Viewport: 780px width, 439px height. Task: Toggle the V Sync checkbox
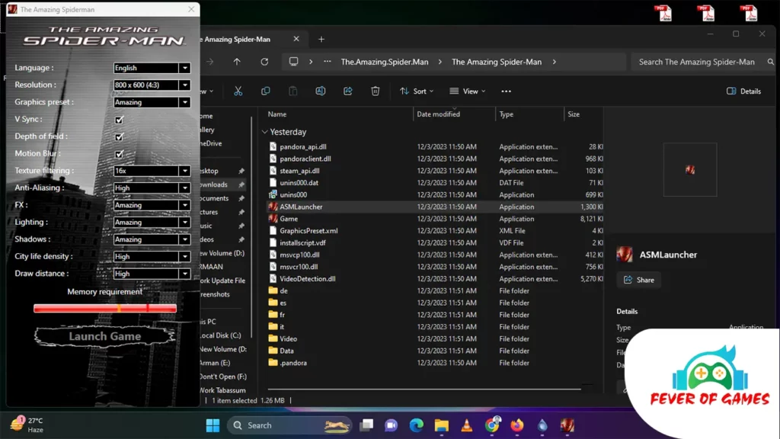(x=119, y=120)
